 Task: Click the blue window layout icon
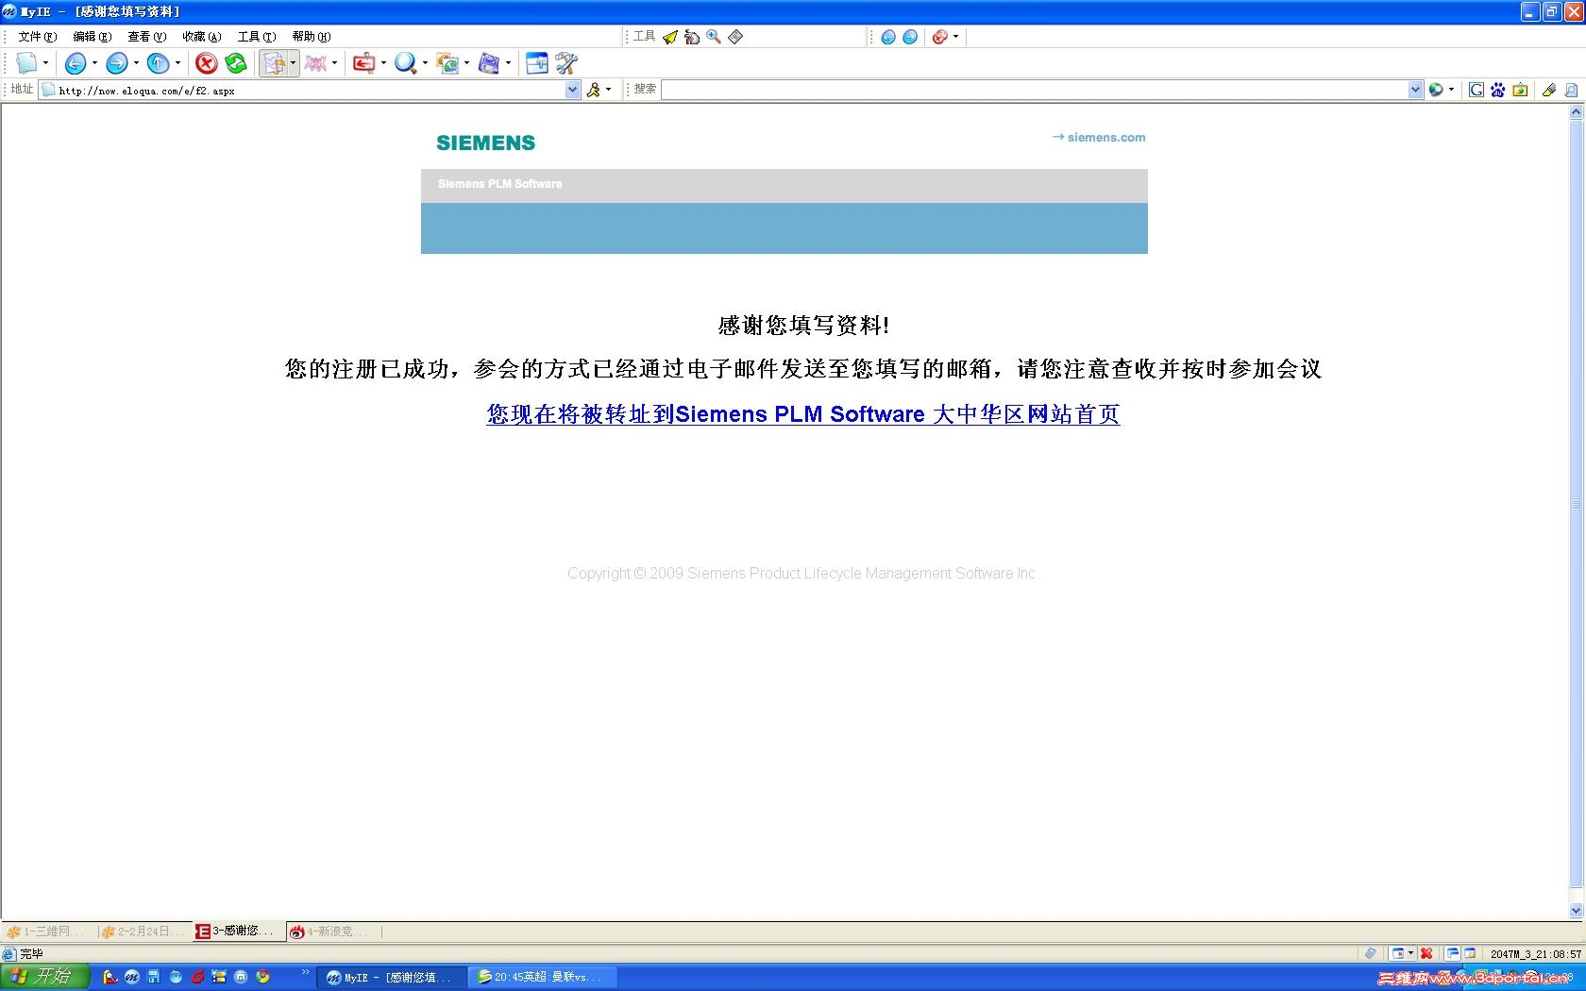click(536, 63)
